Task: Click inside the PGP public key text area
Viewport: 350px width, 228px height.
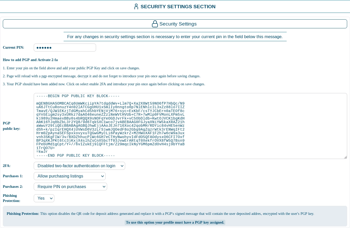Action: (190, 126)
